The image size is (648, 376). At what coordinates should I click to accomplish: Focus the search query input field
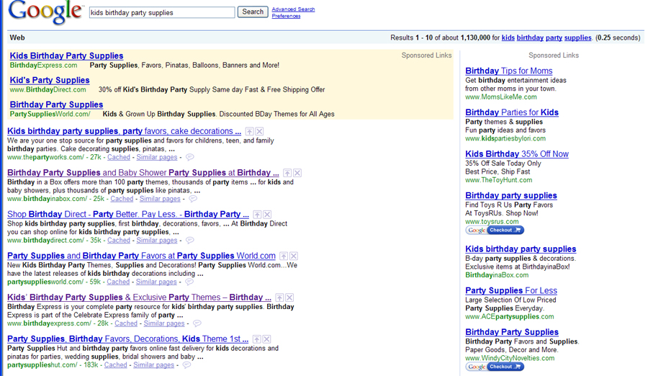(162, 13)
